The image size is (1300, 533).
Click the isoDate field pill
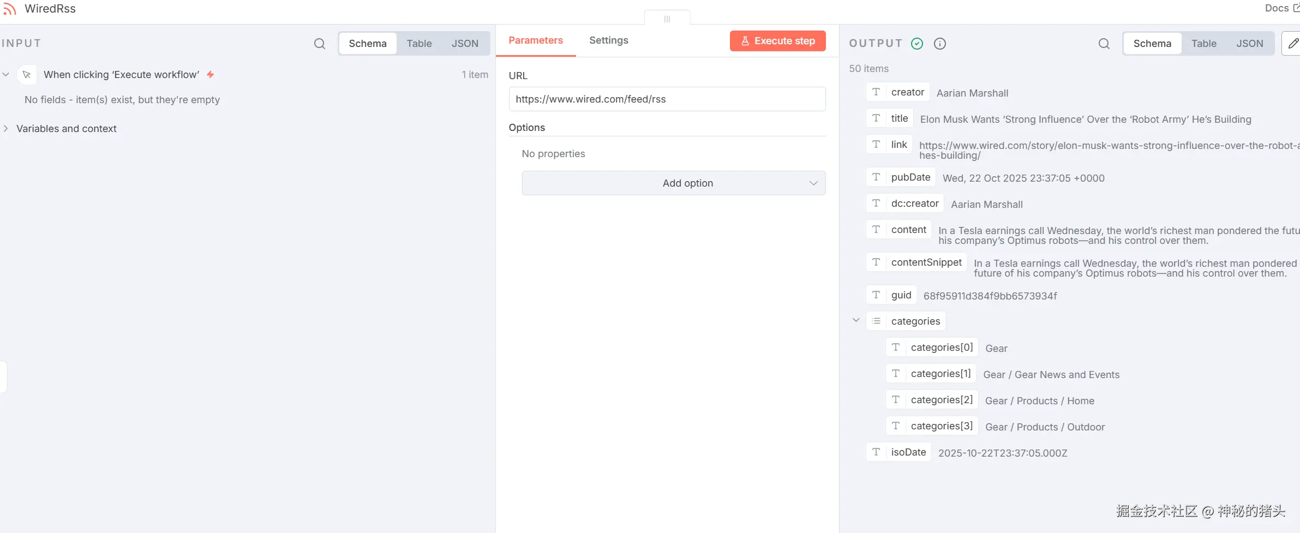tap(899, 452)
